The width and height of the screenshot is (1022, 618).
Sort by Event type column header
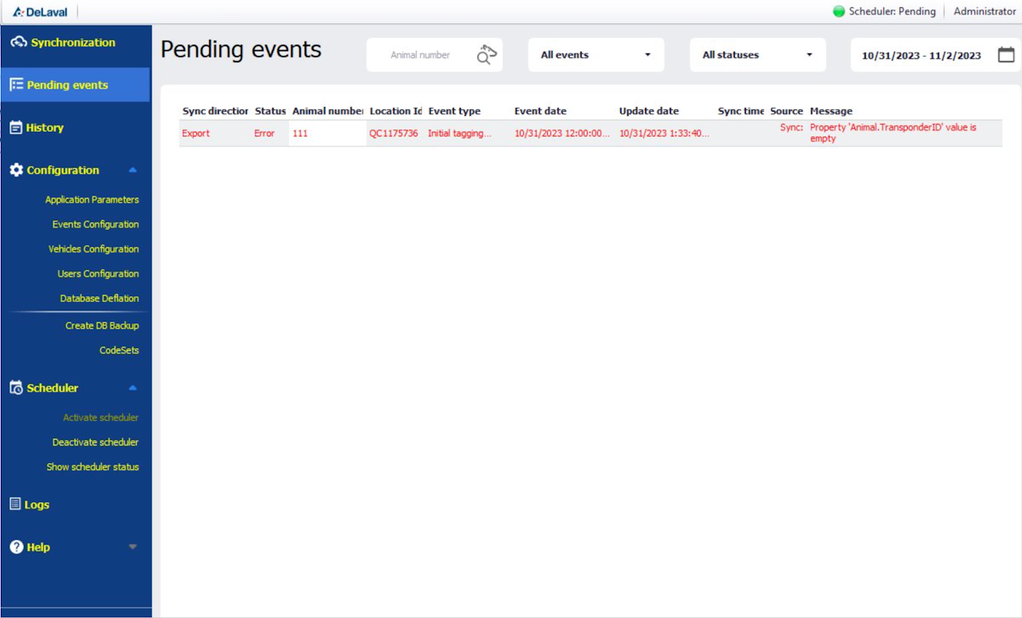454,111
